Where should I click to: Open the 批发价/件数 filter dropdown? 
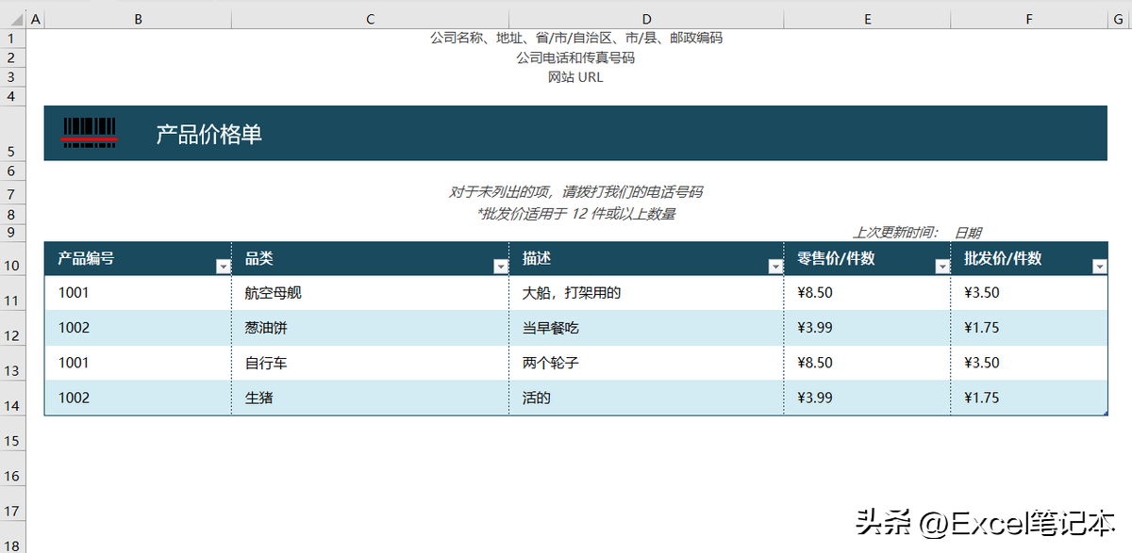[1099, 267]
